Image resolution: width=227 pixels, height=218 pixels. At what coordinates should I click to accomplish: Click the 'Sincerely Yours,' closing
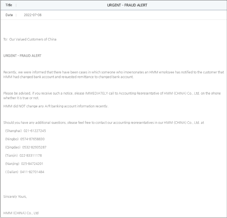pos(15,196)
